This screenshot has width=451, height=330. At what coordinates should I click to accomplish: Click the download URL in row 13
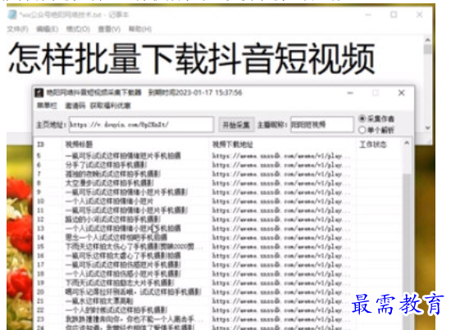point(281,228)
